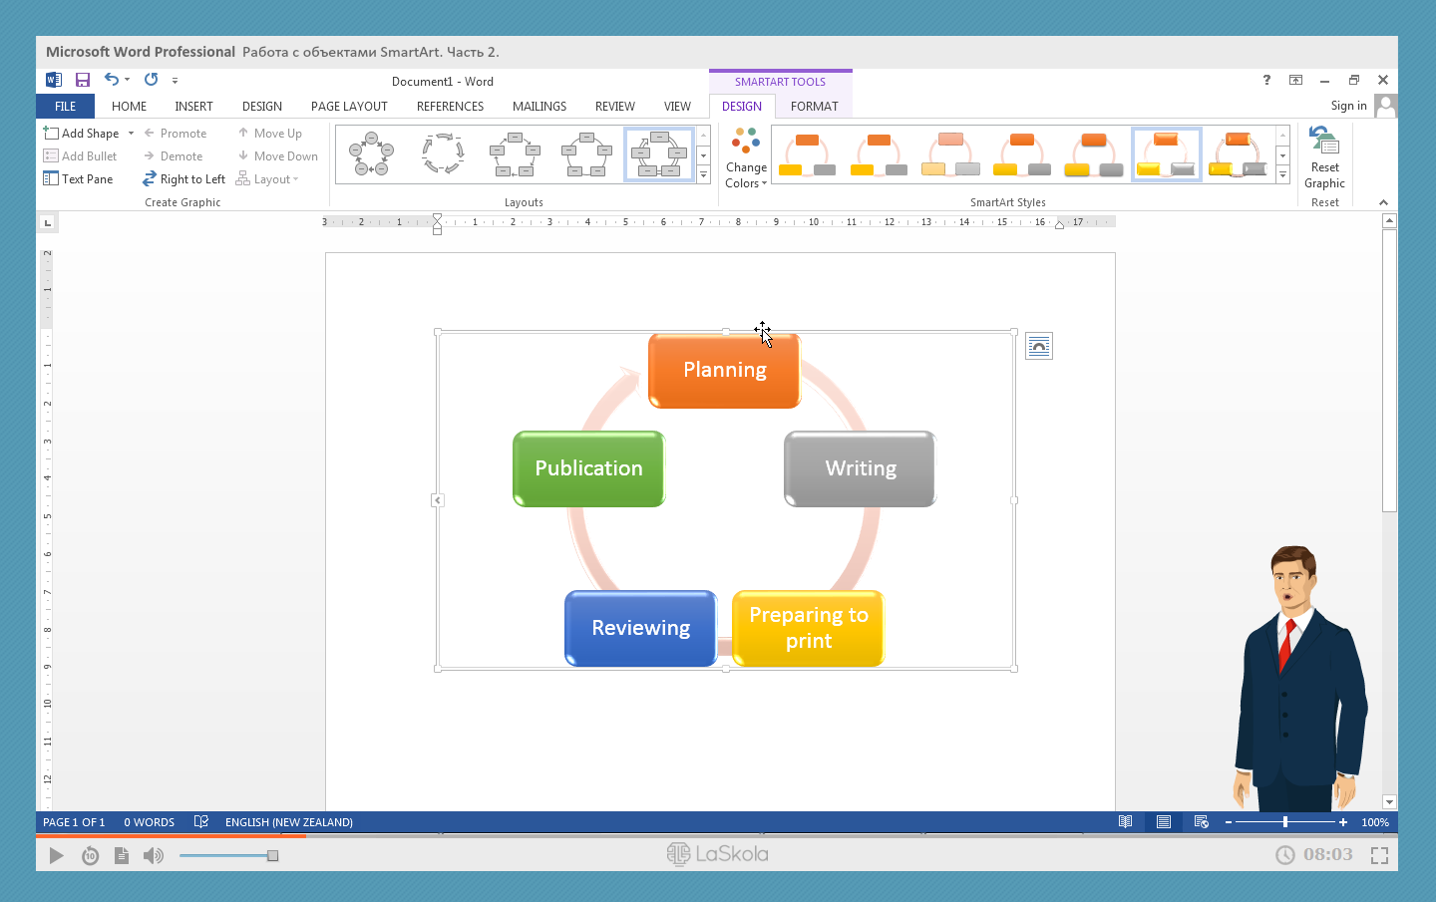Open the Change Colors dropdown
This screenshot has width=1436, height=902.
(x=746, y=158)
